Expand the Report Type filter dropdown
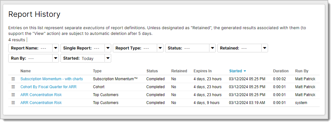 (160, 48)
